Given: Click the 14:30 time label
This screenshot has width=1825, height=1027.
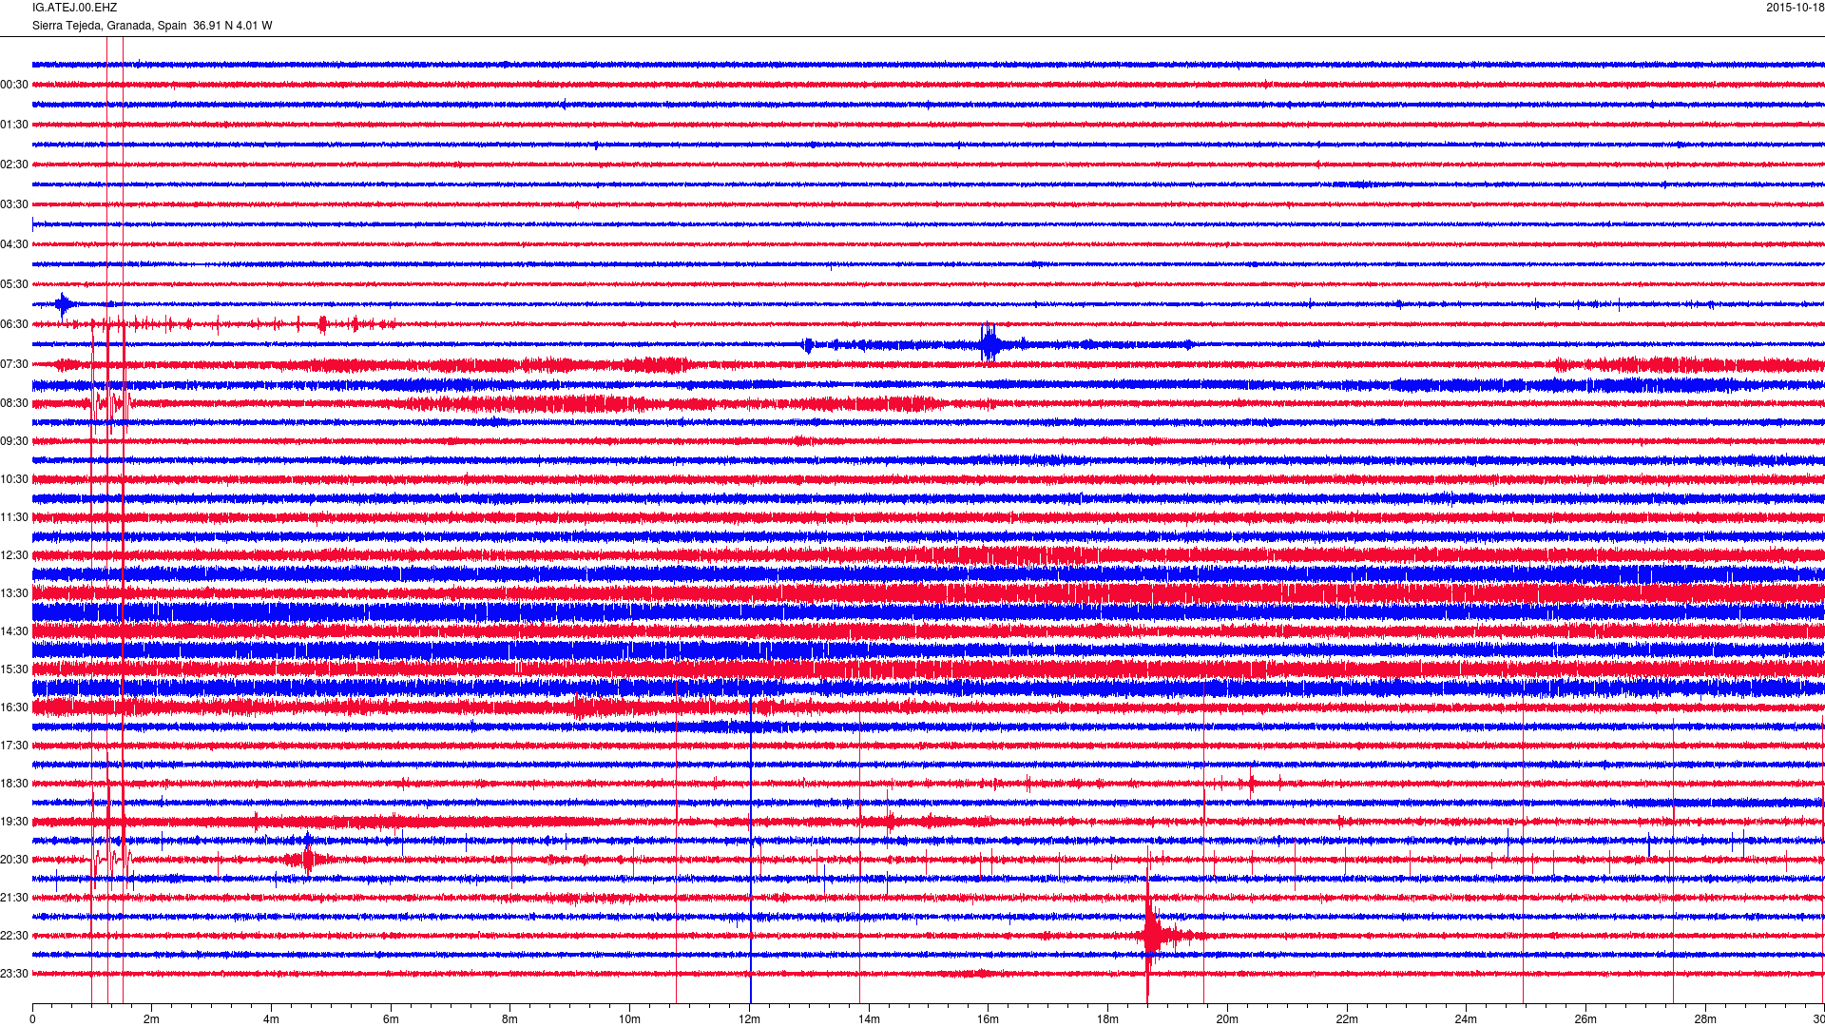Looking at the screenshot, I should pyautogui.click(x=14, y=631).
